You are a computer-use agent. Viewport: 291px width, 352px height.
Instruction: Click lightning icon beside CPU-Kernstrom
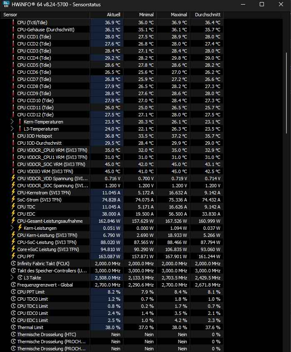(13, 192)
